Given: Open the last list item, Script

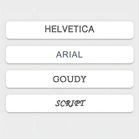Looking at the screenshot, I should (69, 103).
